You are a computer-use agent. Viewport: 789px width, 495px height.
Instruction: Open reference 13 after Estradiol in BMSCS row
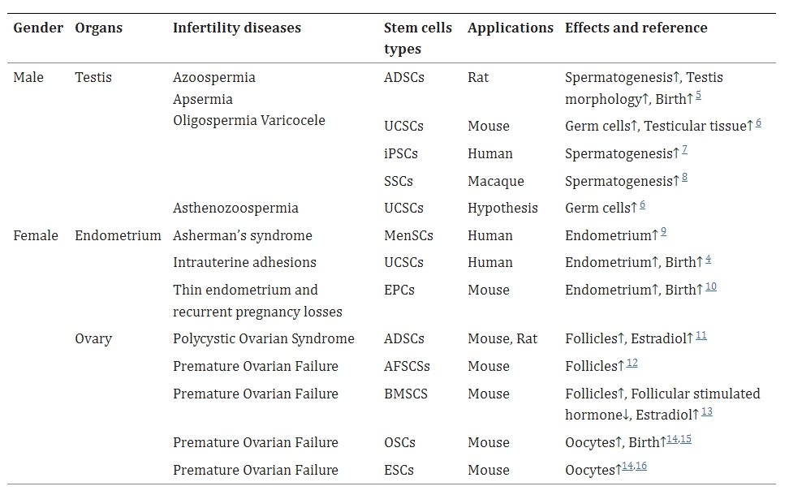[707, 411]
